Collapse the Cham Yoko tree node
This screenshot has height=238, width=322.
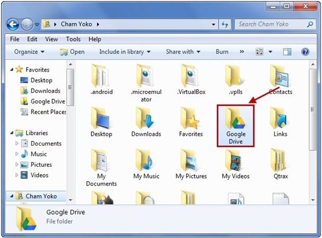tap(12, 196)
